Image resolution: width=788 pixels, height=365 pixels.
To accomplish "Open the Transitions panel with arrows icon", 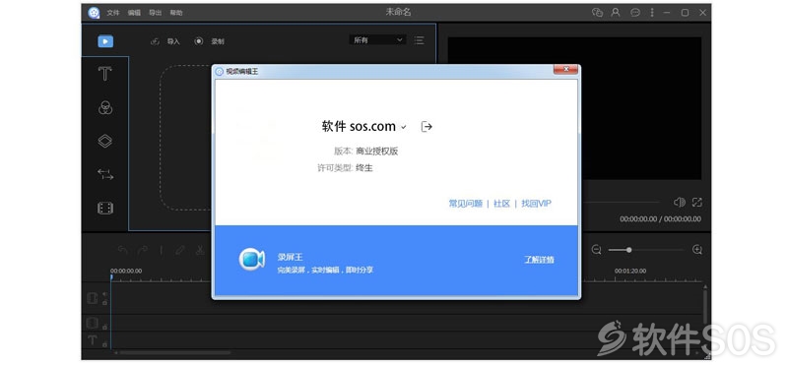I will coord(105,174).
